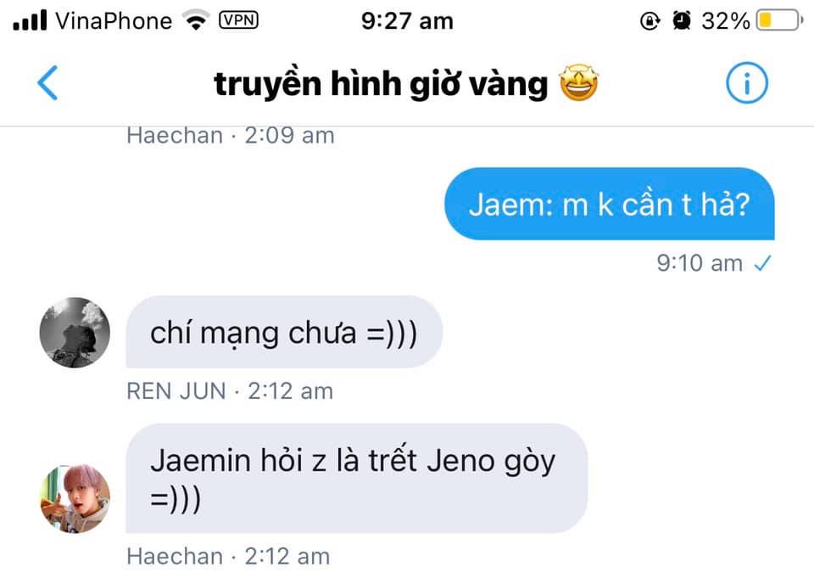The image size is (814, 572).
Task: Tap the Wi-Fi signal icon
Action: pyautogui.click(x=196, y=20)
